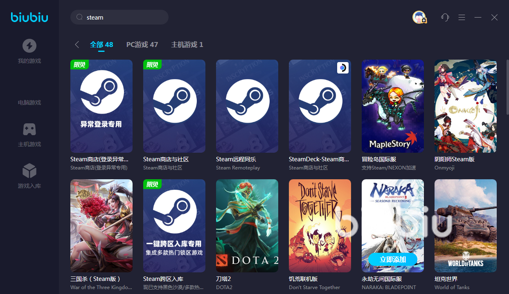
Task: Open the Don't Starve Together cover
Action: click(x=320, y=225)
